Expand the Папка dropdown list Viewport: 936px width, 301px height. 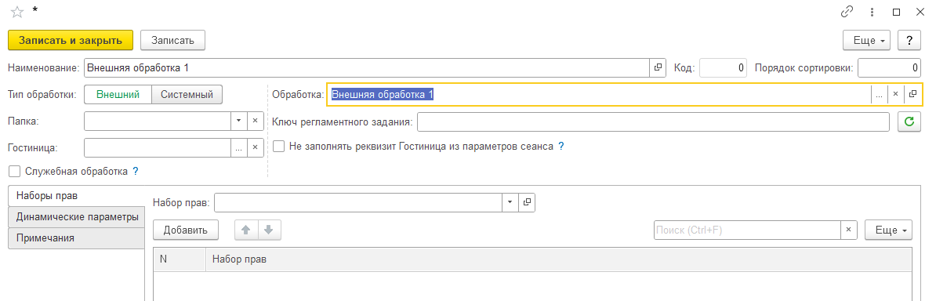239,121
